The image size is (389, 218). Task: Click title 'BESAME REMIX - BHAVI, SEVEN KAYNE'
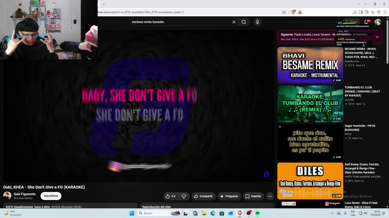361,53
